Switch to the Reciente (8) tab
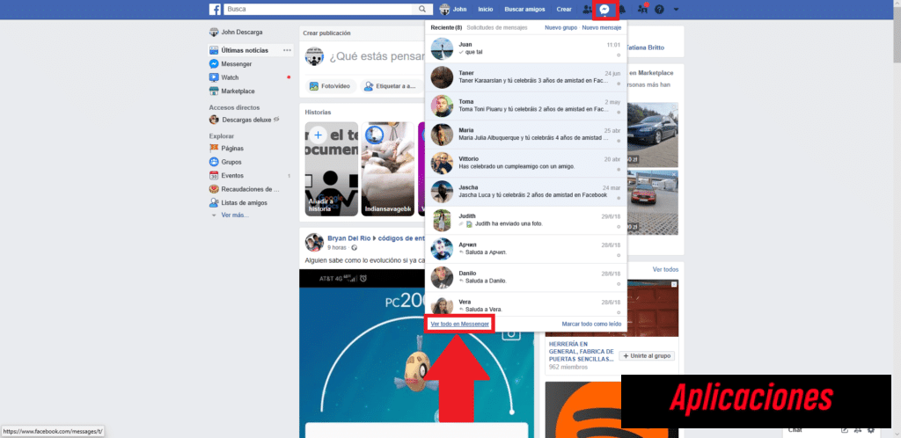Screen dimensions: 901x438 click(x=446, y=27)
